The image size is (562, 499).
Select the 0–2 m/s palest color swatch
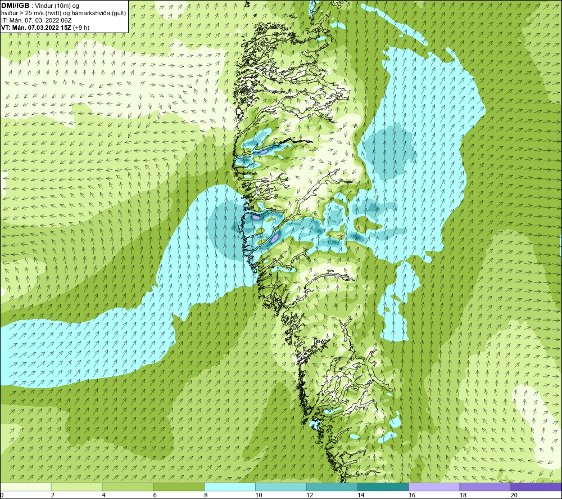coord(26,487)
